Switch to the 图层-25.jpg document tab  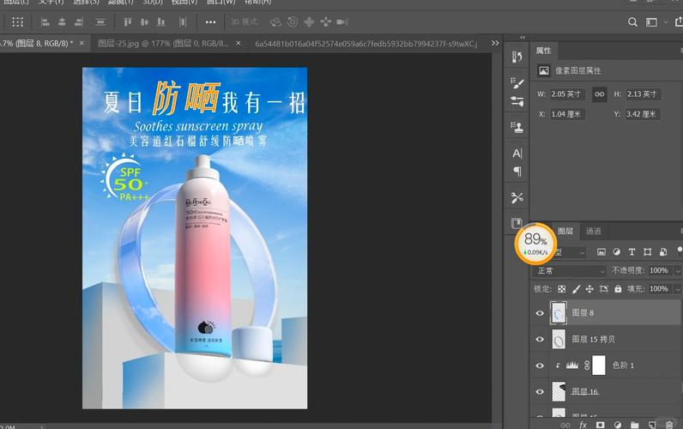point(161,42)
